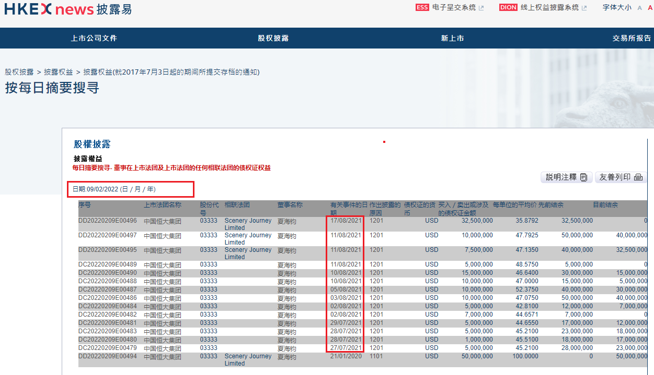Click the external link icon after 电子呈交系统

pyautogui.click(x=481, y=8)
